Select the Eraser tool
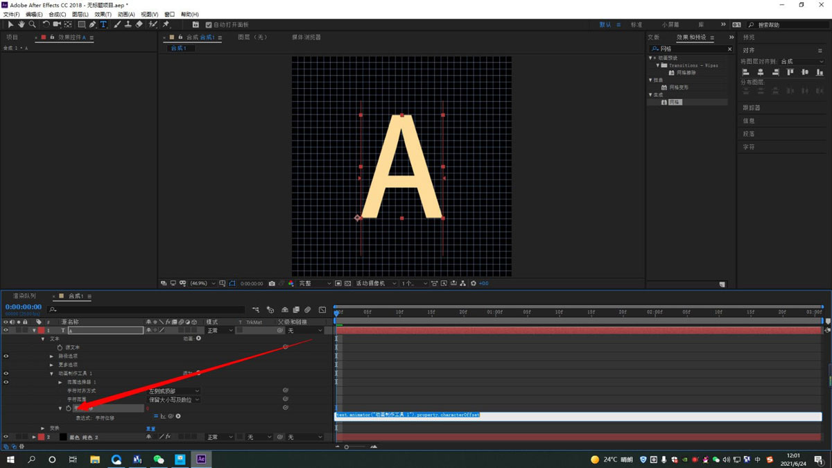The width and height of the screenshot is (832, 468). [139, 24]
